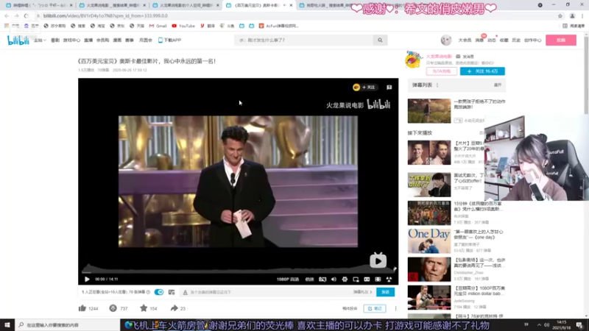Open the Windows Start menu

(x=7, y=324)
